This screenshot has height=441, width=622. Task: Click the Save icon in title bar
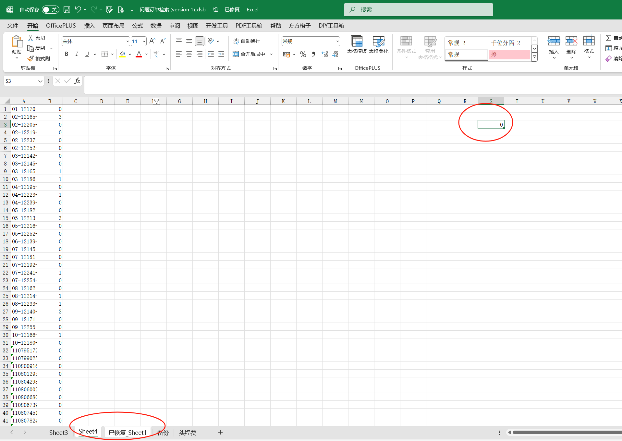[x=67, y=10]
